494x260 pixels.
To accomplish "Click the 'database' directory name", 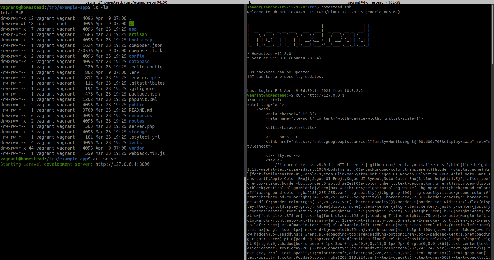I will [x=139, y=62].
